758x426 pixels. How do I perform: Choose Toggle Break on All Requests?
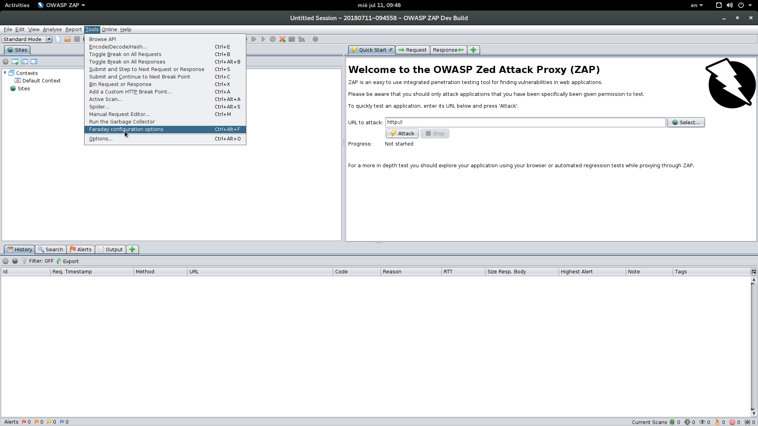pos(165,54)
